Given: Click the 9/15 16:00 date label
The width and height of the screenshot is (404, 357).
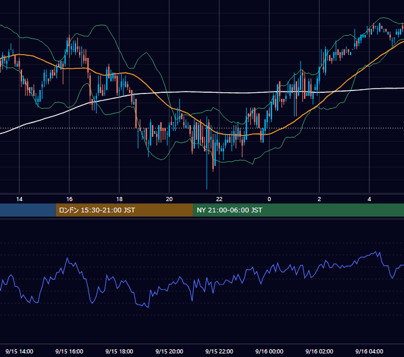Looking at the screenshot, I should [70, 351].
